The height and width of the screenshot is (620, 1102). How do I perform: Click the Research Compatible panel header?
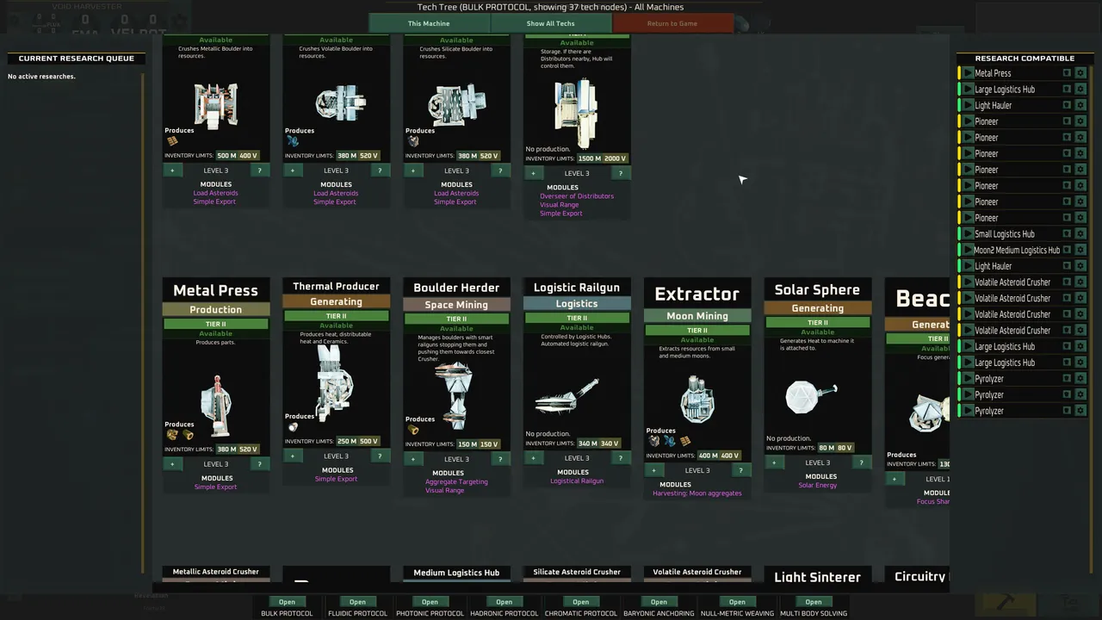pos(1025,59)
